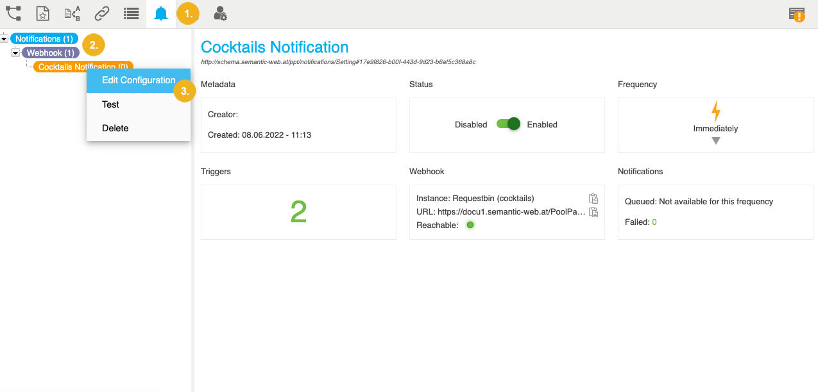Click the green Reachable status indicator

470,225
